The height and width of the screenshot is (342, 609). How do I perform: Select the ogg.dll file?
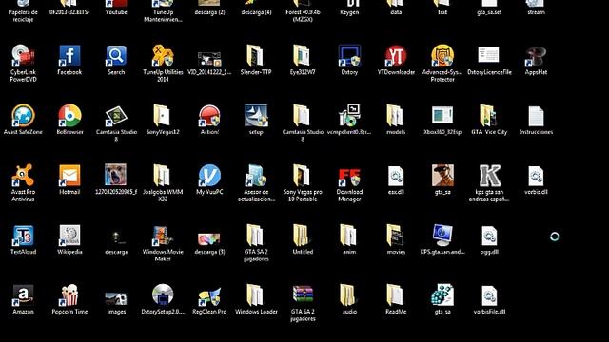tap(489, 237)
